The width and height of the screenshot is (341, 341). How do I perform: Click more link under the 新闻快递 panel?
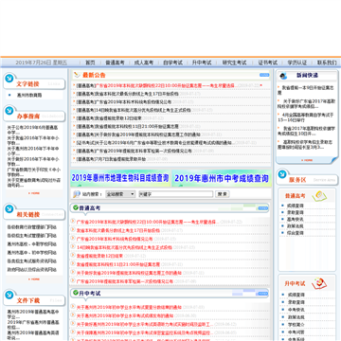(307, 160)
